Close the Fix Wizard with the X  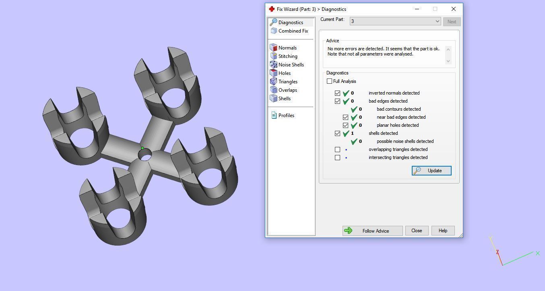pyautogui.click(x=454, y=9)
